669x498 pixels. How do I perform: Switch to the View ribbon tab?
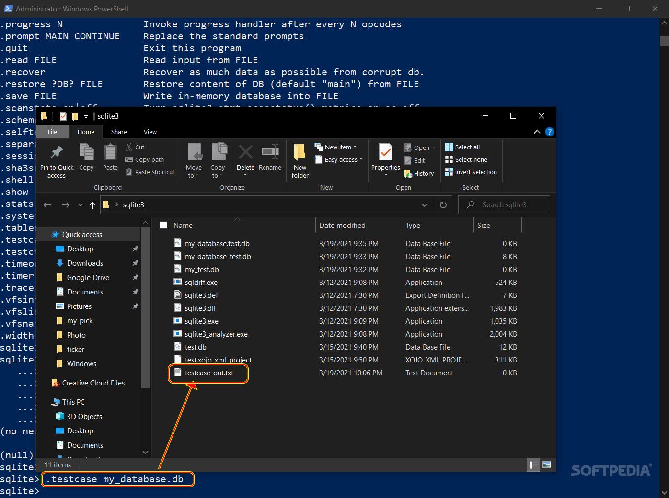click(150, 132)
